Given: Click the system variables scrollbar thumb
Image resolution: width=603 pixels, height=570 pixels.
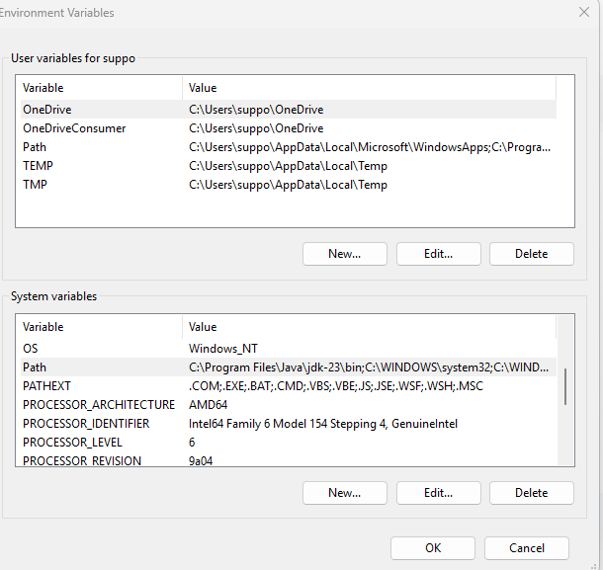Looking at the screenshot, I should tap(565, 386).
